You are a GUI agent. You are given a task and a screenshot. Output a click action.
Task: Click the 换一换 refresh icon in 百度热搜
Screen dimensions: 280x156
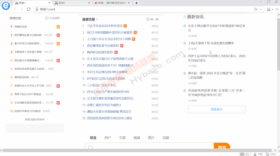[x=148, y=19]
